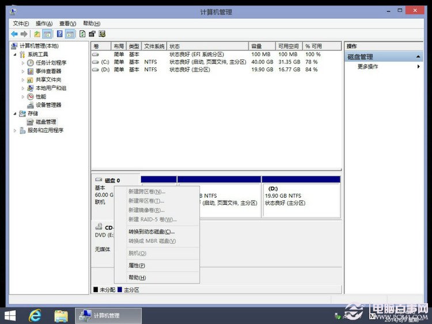Sort by the 状态 column header
Screen dimensions: 432x324
(x=208, y=46)
